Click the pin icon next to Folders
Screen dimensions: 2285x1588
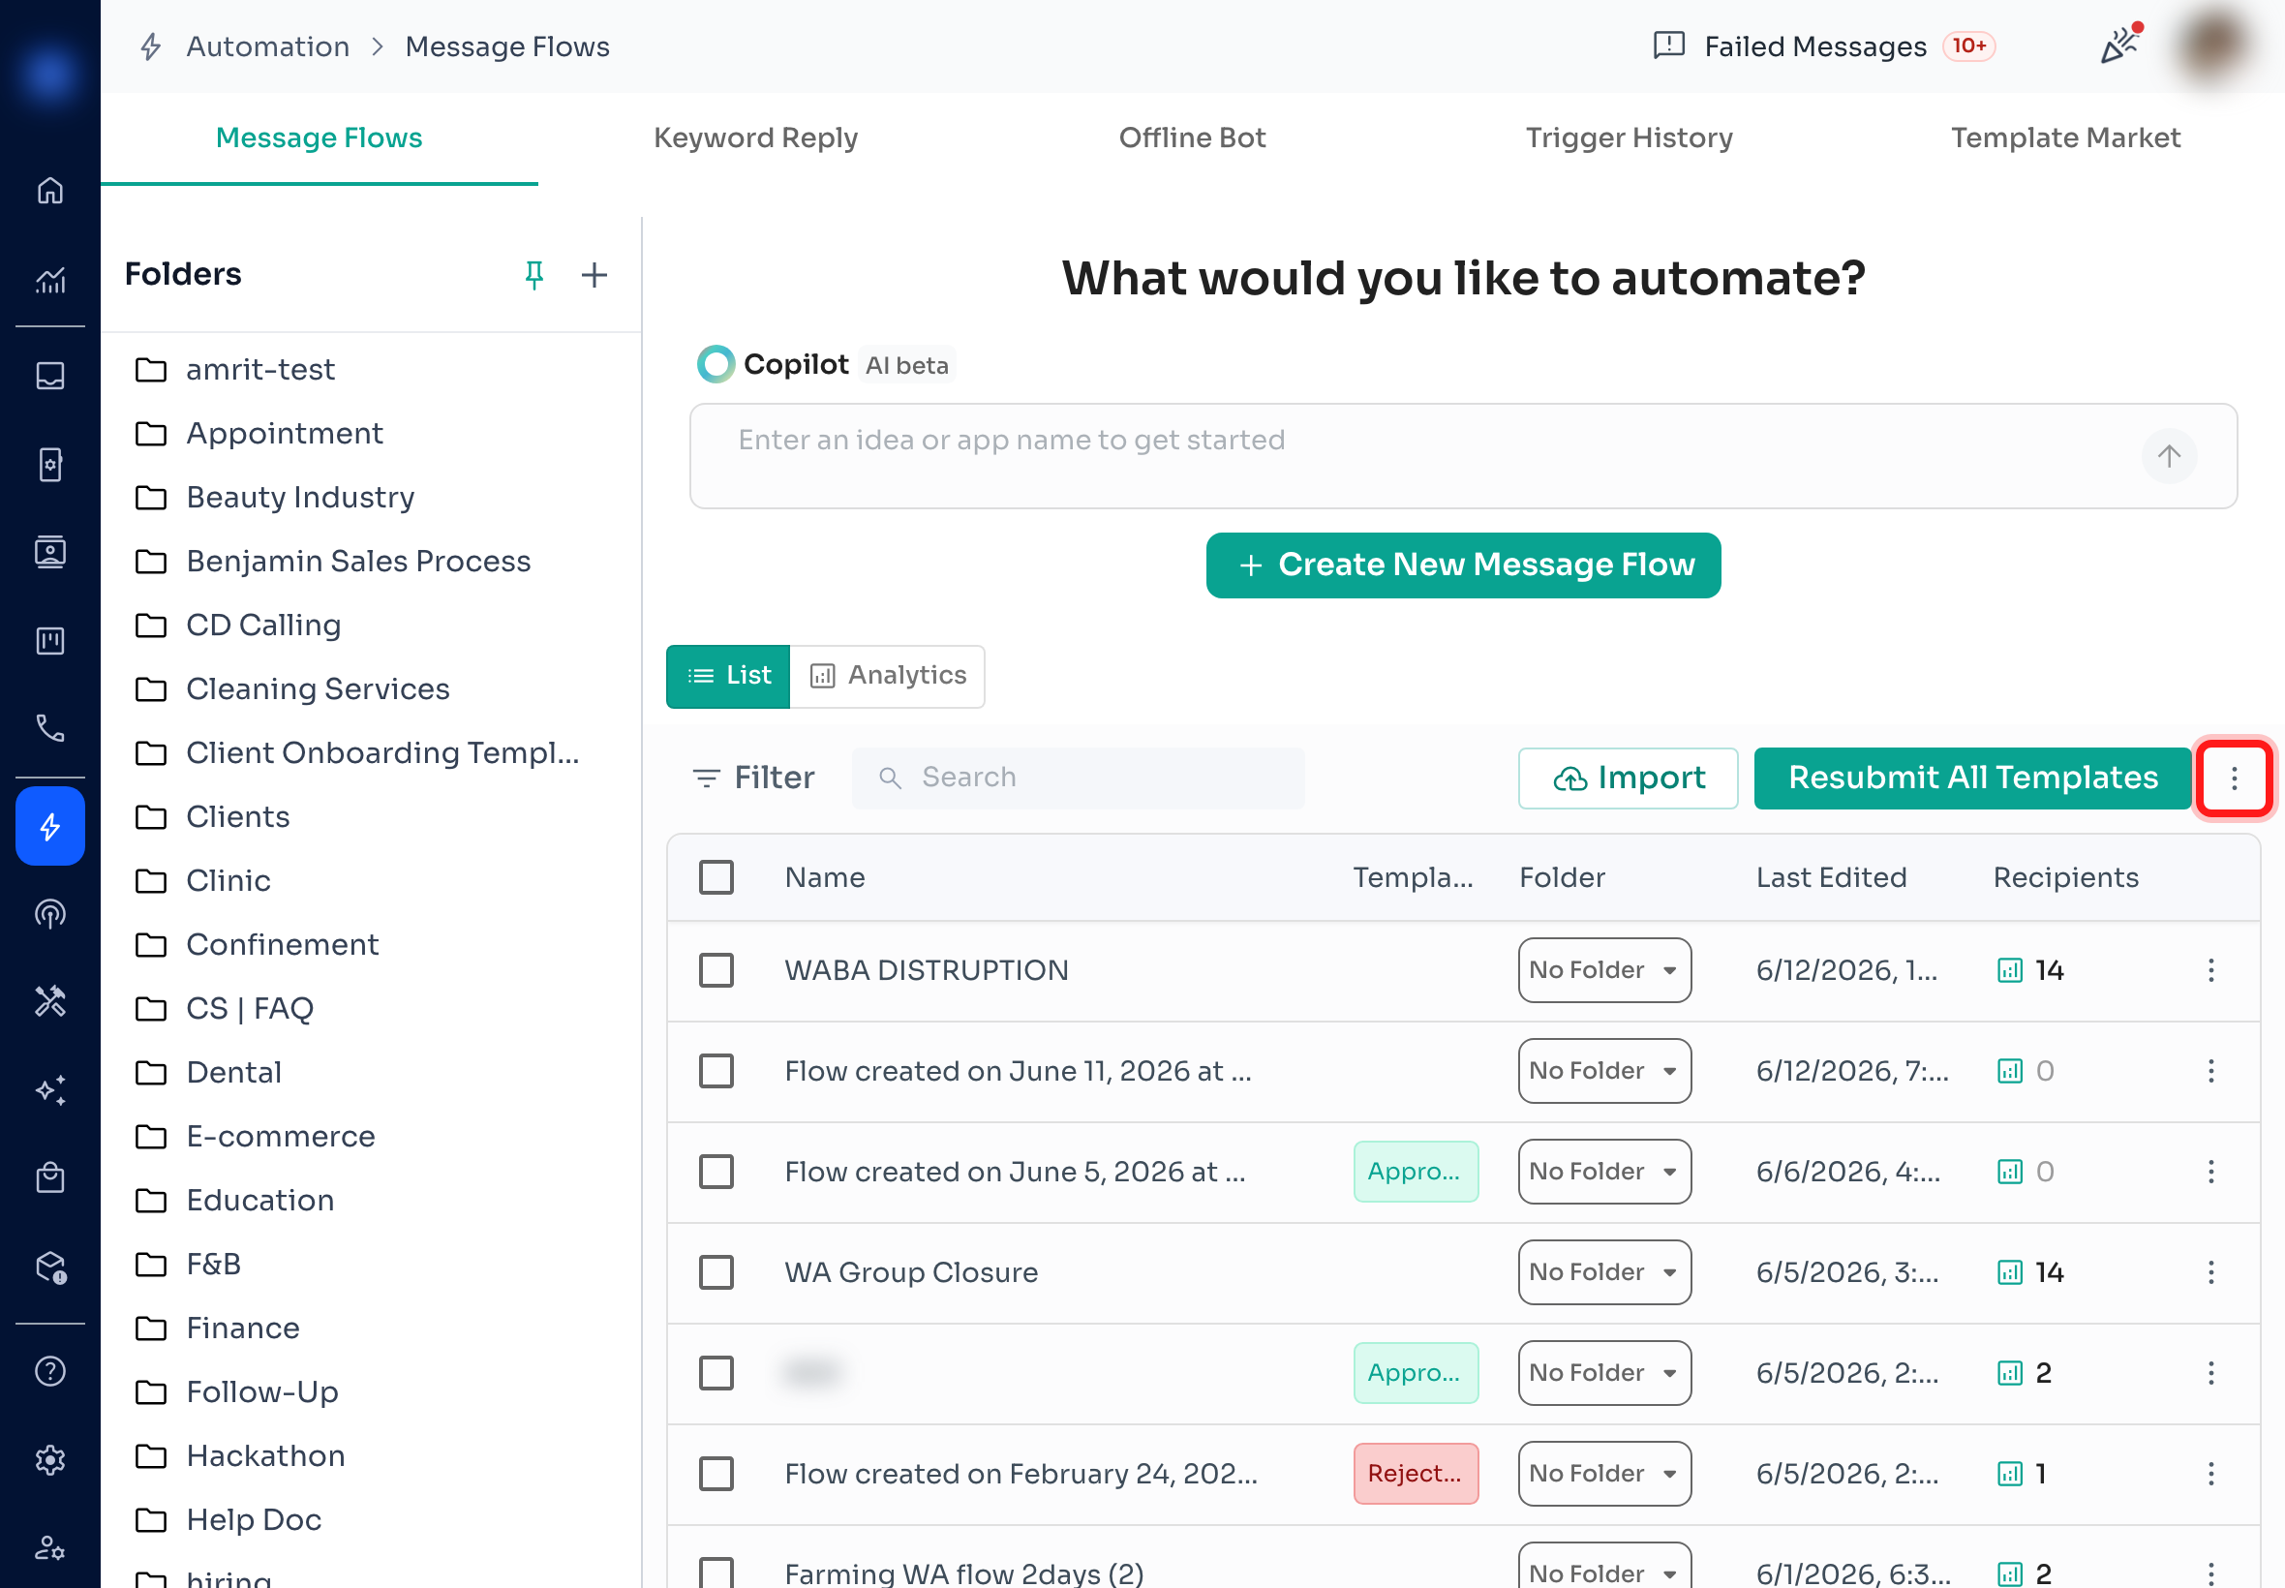tap(534, 275)
